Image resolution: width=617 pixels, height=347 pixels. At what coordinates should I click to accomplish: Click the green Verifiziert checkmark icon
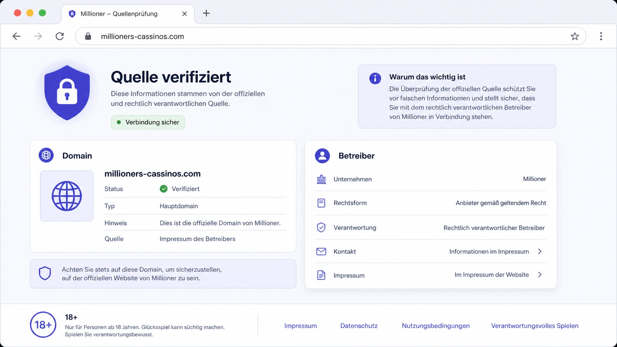click(163, 189)
